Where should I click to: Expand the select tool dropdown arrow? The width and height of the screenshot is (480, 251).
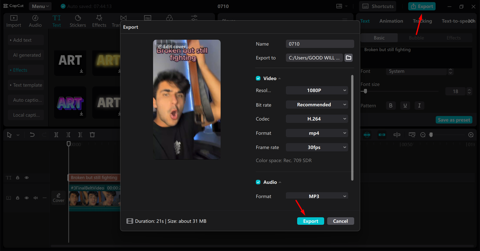click(x=18, y=135)
